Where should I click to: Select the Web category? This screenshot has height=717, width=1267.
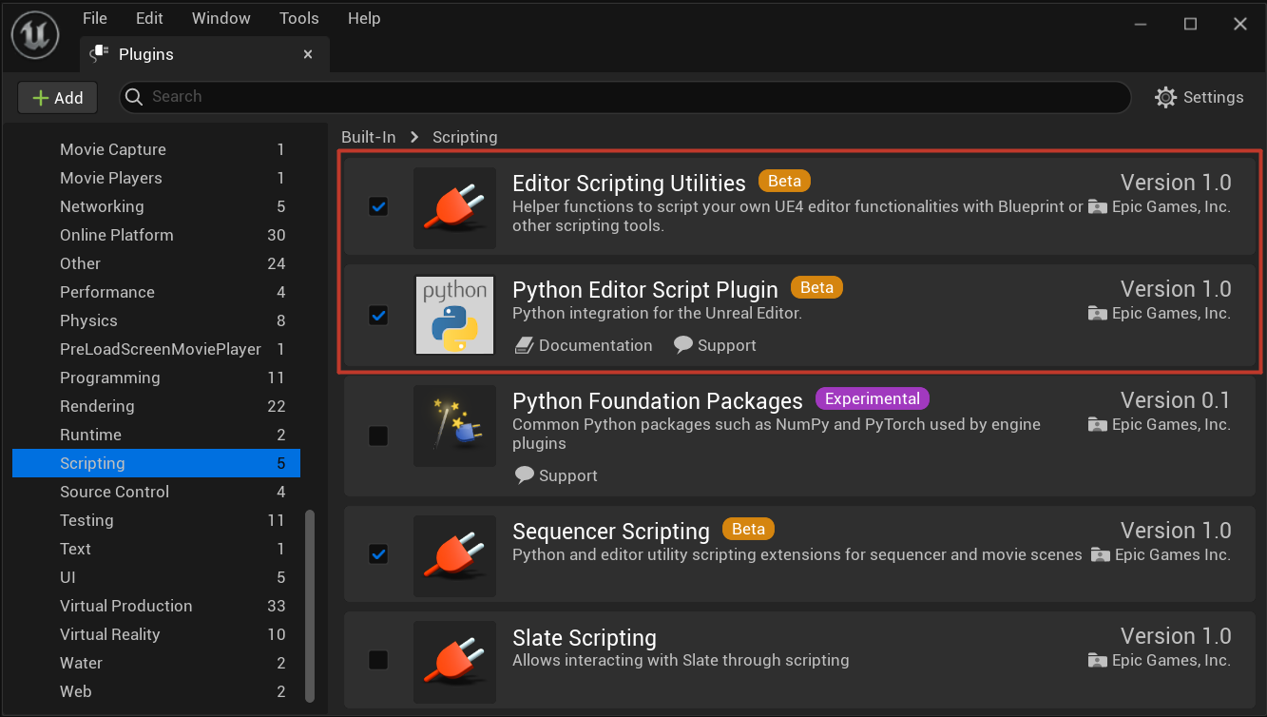[156, 691]
